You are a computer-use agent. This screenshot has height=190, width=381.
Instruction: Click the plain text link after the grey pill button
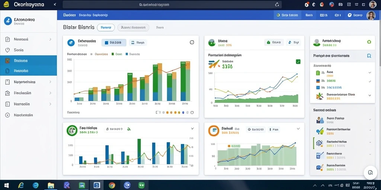click(x=160, y=27)
